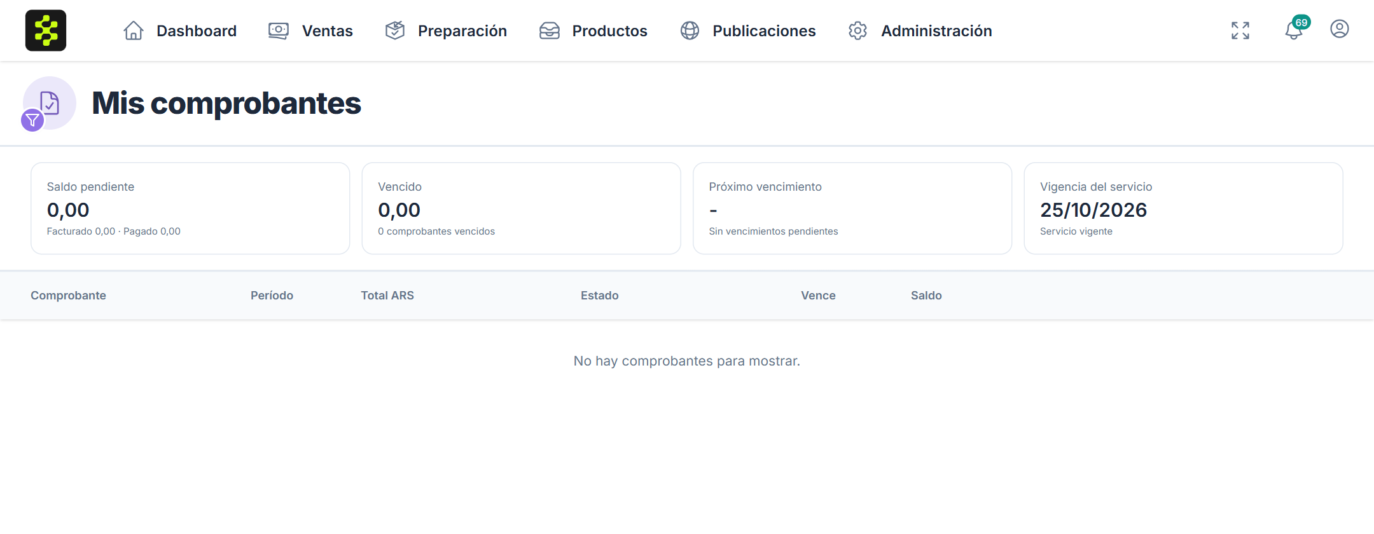Open the user profile icon
This screenshot has width=1374, height=534.
pyautogui.click(x=1340, y=29)
